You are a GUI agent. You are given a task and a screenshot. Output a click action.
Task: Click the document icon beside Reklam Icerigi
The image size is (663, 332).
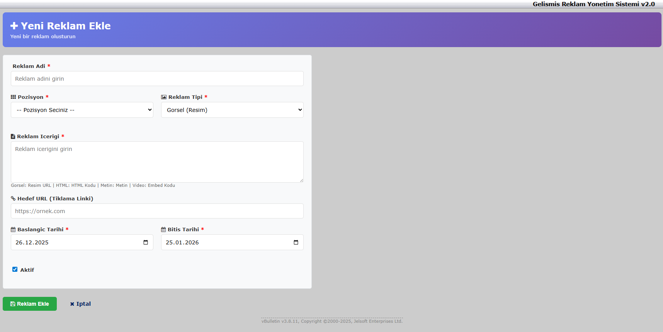point(13,136)
